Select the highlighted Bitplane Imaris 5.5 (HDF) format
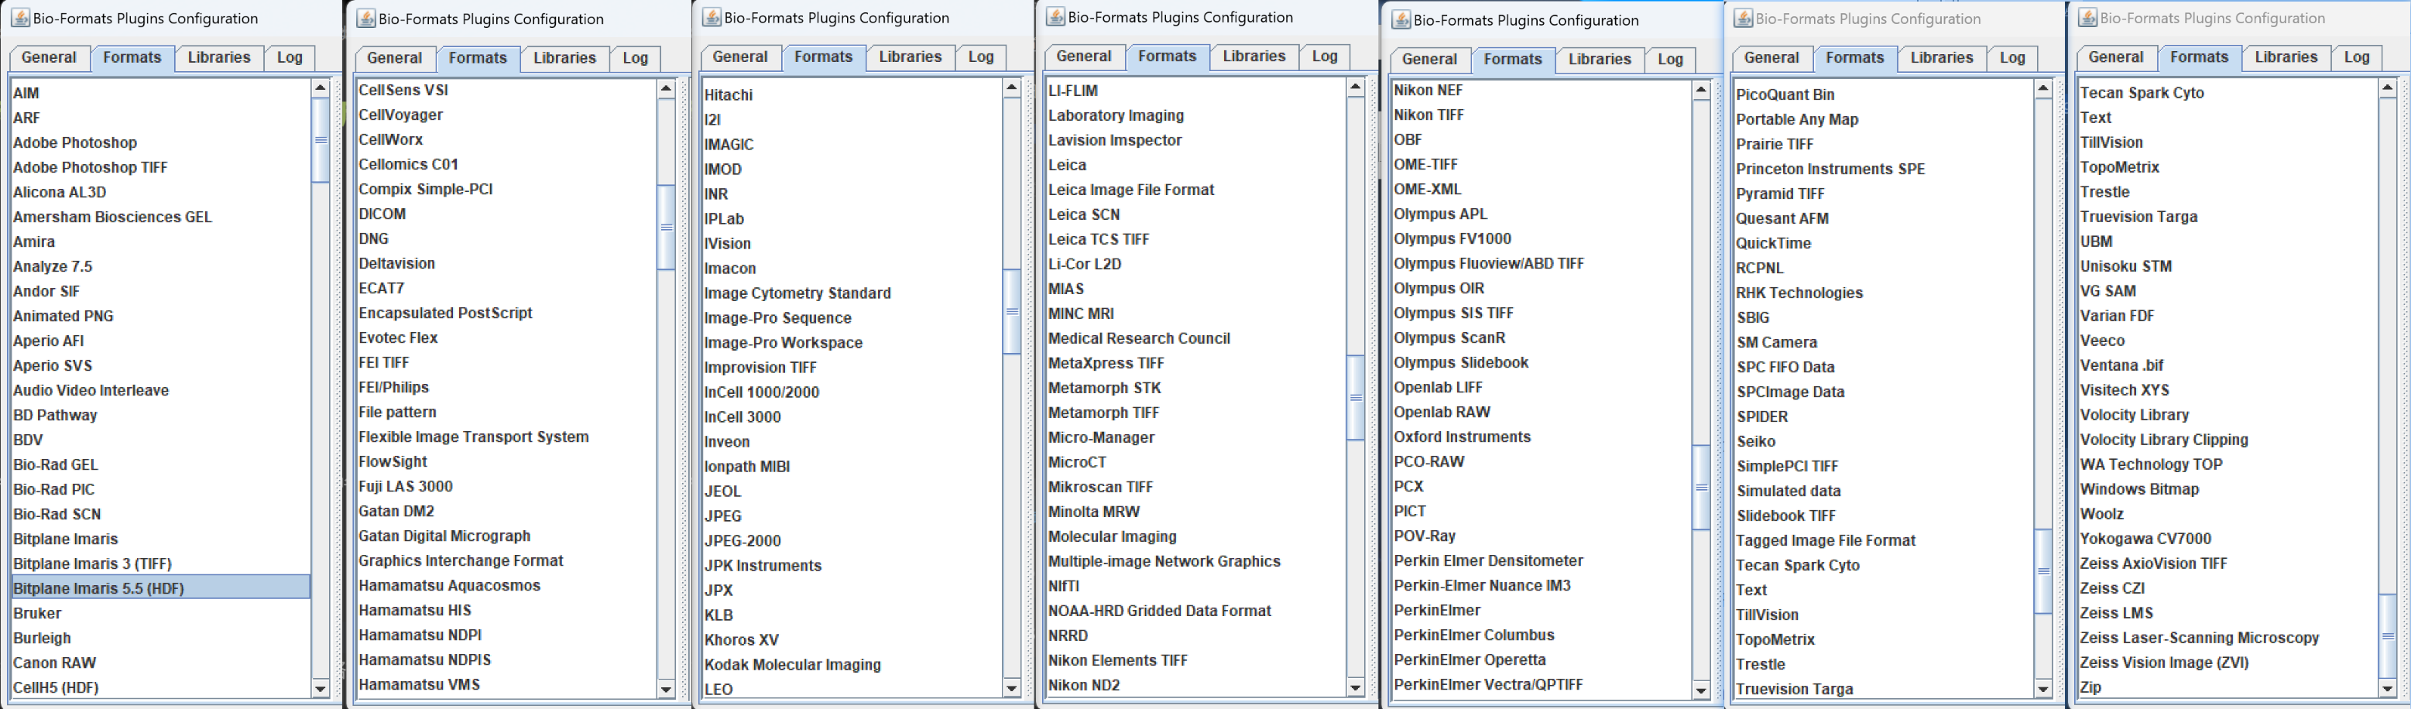This screenshot has width=2411, height=709. (160, 588)
